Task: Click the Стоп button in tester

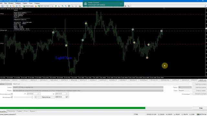Action: [x=200, y=108]
